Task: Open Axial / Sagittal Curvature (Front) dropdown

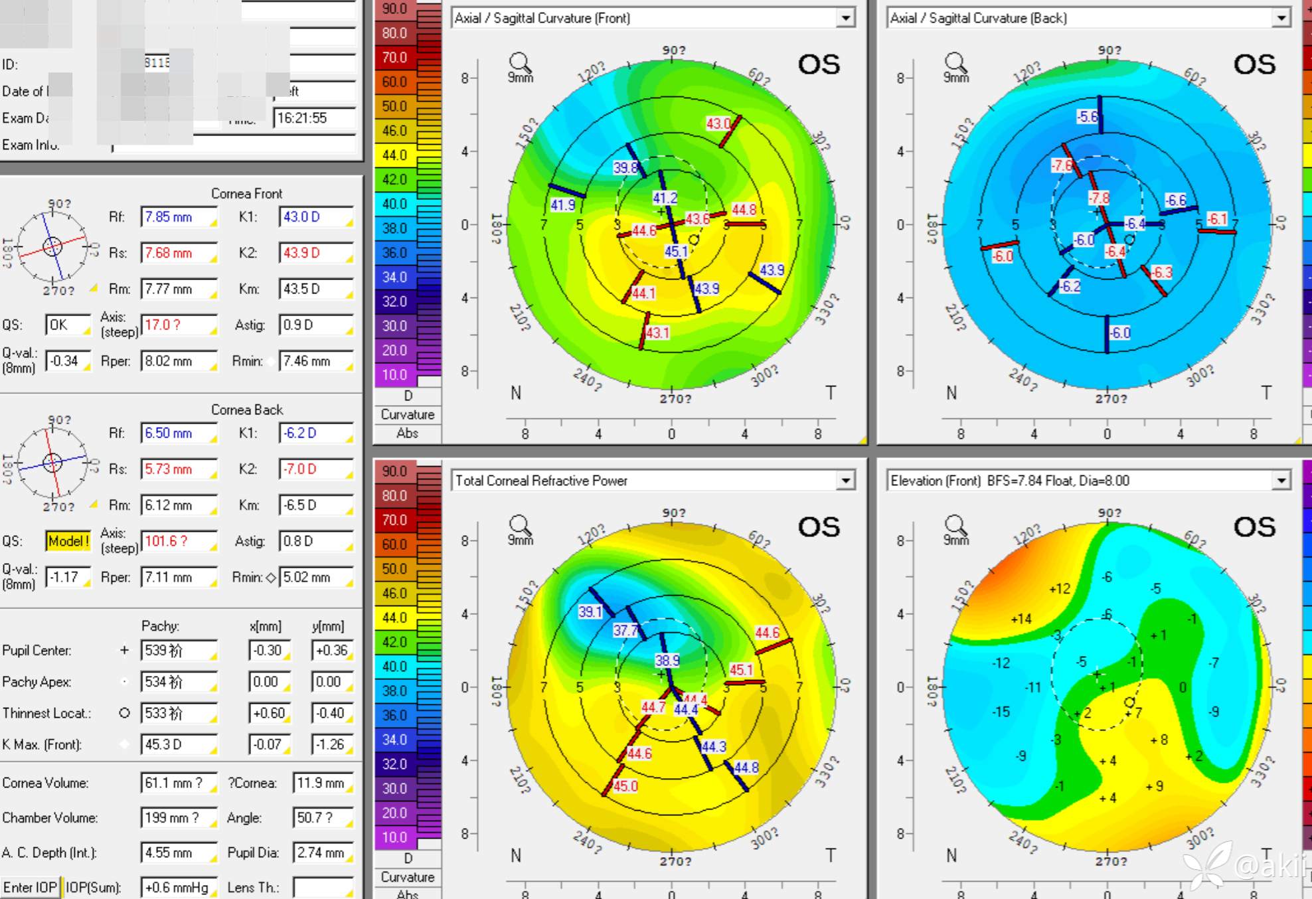Action: [x=845, y=18]
